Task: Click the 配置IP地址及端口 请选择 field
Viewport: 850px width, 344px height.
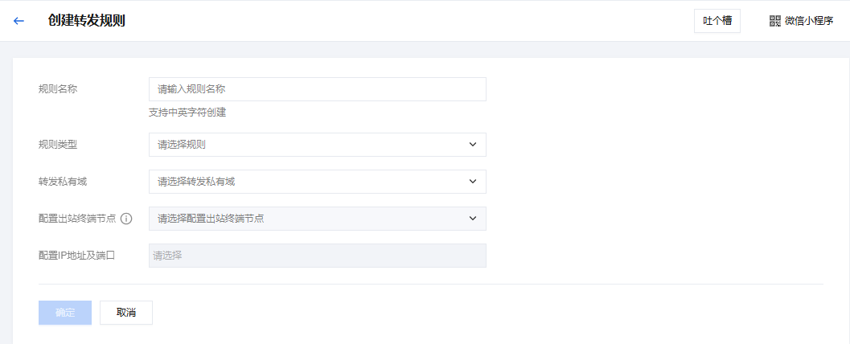Action: pyautogui.click(x=317, y=256)
